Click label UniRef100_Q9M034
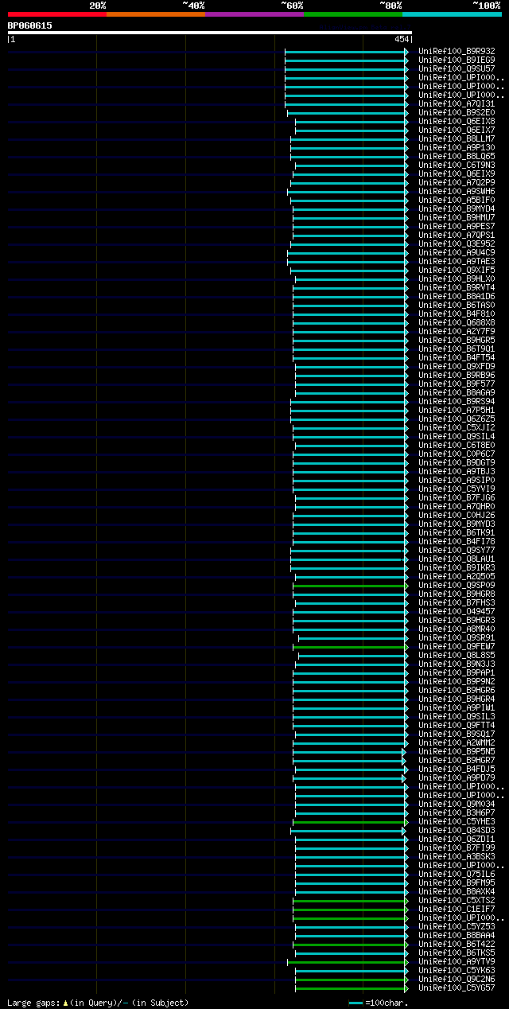This screenshot has height=1009, width=509. pyautogui.click(x=457, y=804)
